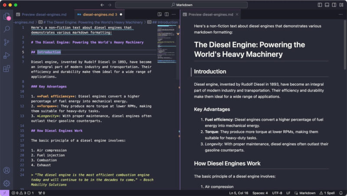Open the Extensions view
Image resolution: width=347 pixels, height=196 pixels.
[x=7, y=69]
